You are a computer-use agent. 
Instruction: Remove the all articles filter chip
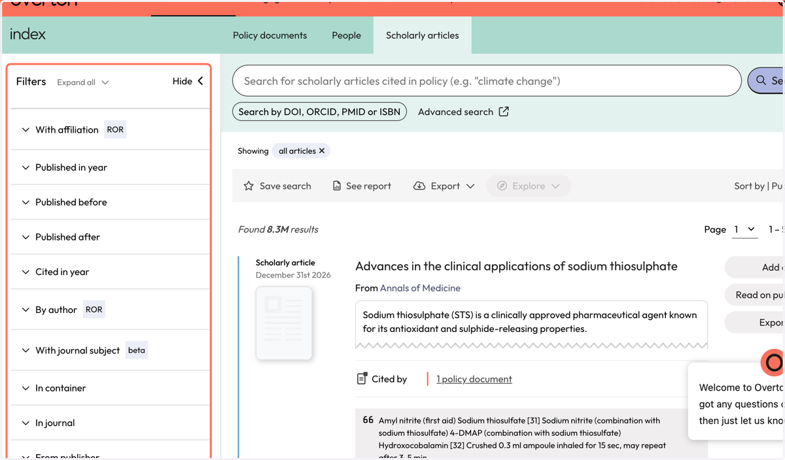[x=322, y=151]
